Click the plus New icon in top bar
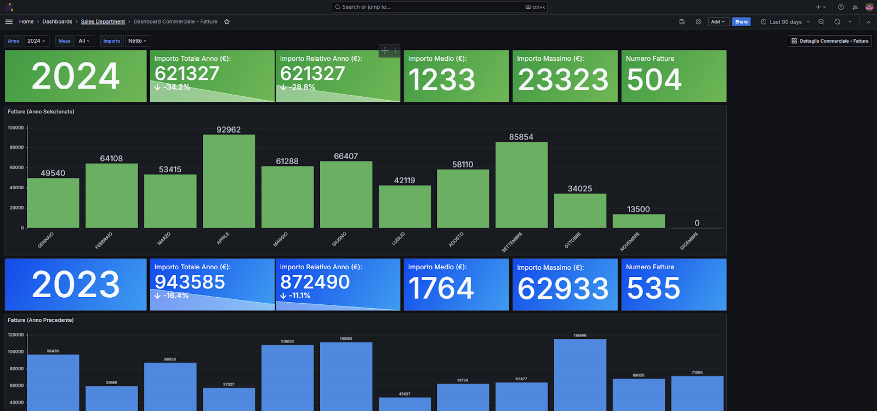Screen dimensions: 877x411 coord(818,7)
